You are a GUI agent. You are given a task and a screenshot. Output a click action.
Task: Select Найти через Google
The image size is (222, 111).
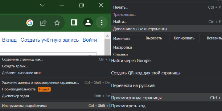[x=166, y=61]
